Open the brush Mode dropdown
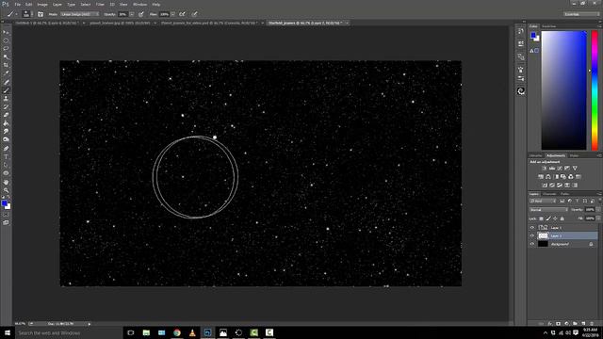 pyautogui.click(x=79, y=14)
